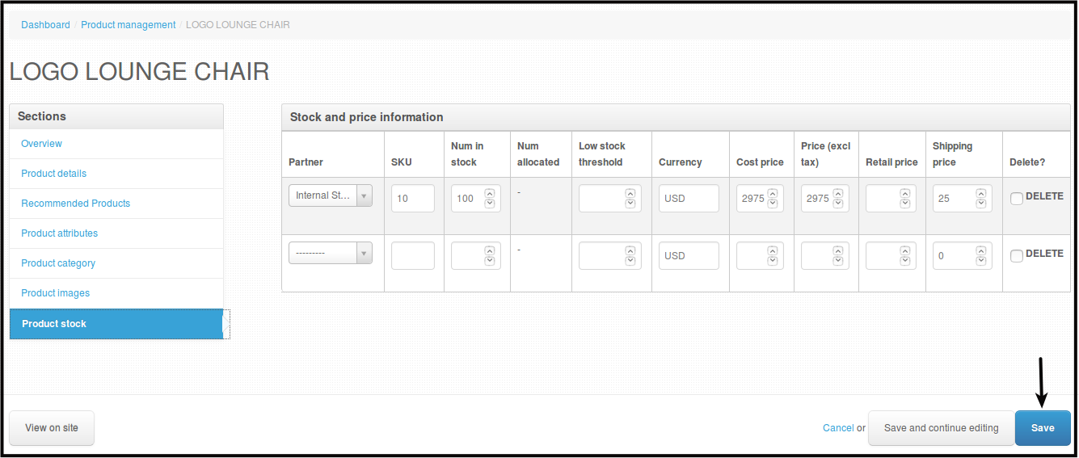This screenshot has width=1079, height=458.
Task: Select the Product stock section
Action: pyautogui.click(x=116, y=324)
